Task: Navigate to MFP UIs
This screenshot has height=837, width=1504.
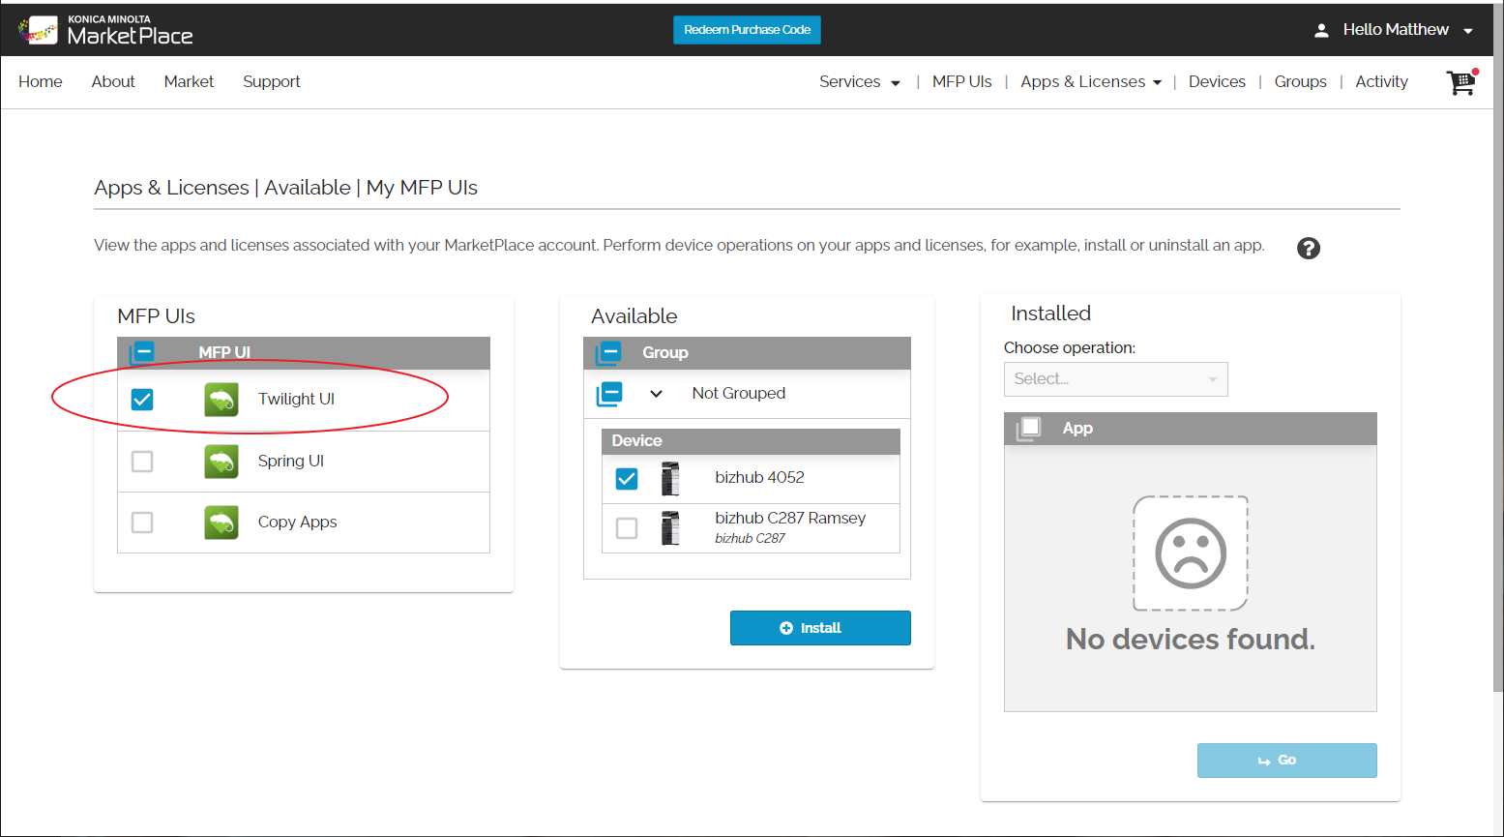Action: coord(962,82)
